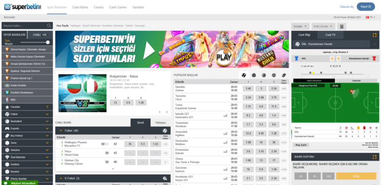Switch to the Kadrolar tab
381x185 pixels.
click(x=356, y=80)
